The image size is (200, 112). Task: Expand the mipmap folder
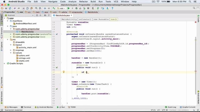(x=11, y=50)
